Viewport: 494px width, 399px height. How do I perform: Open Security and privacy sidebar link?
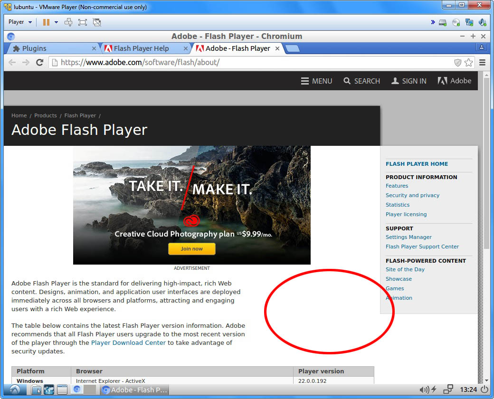click(412, 195)
